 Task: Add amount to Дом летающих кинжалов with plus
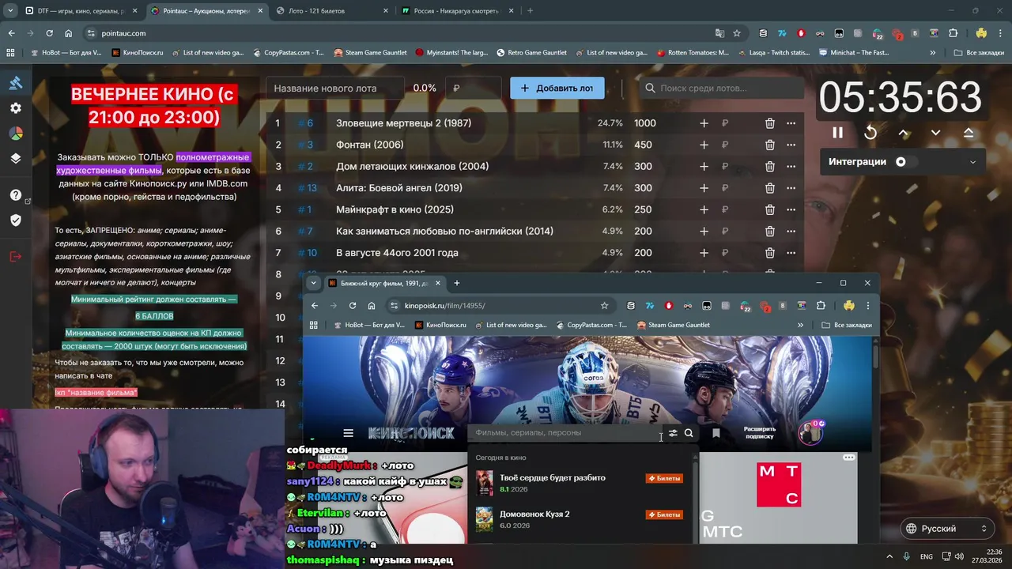[704, 167]
